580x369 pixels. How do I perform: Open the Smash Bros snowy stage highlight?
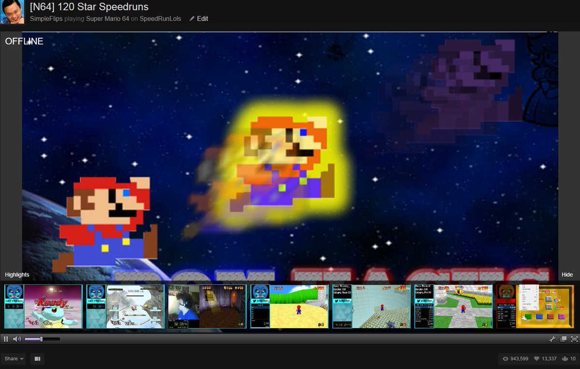[x=126, y=306]
